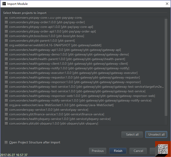The image size is (171, 157).
Task: Select Java-WebSocket:1.3.0 project checkbox
Action: click(x=6, y=105)
